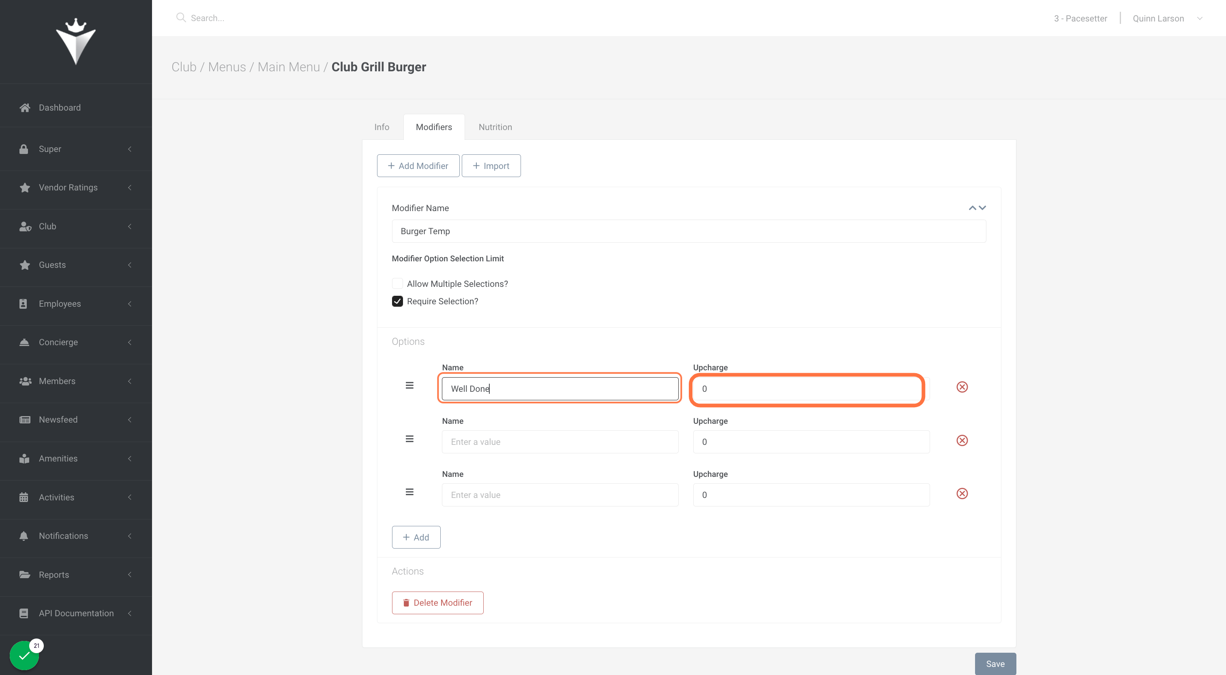The height and width of the screenshot is (675, 1226).
Task: Click the Activities calendar icon
Action: pos(24,497)
